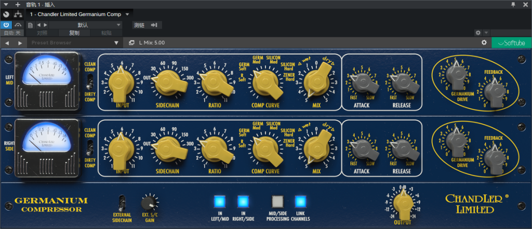Image resolution: width=532 pixels, height=229 pixels.
Task: Go to previous Softube preset
Action: click(7, 43)
